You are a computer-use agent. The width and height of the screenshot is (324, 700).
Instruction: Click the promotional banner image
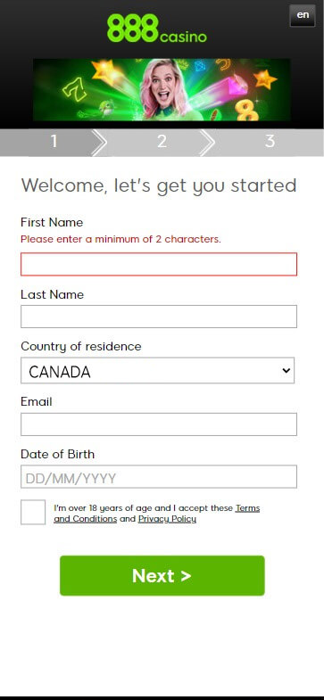pos(162,90)
